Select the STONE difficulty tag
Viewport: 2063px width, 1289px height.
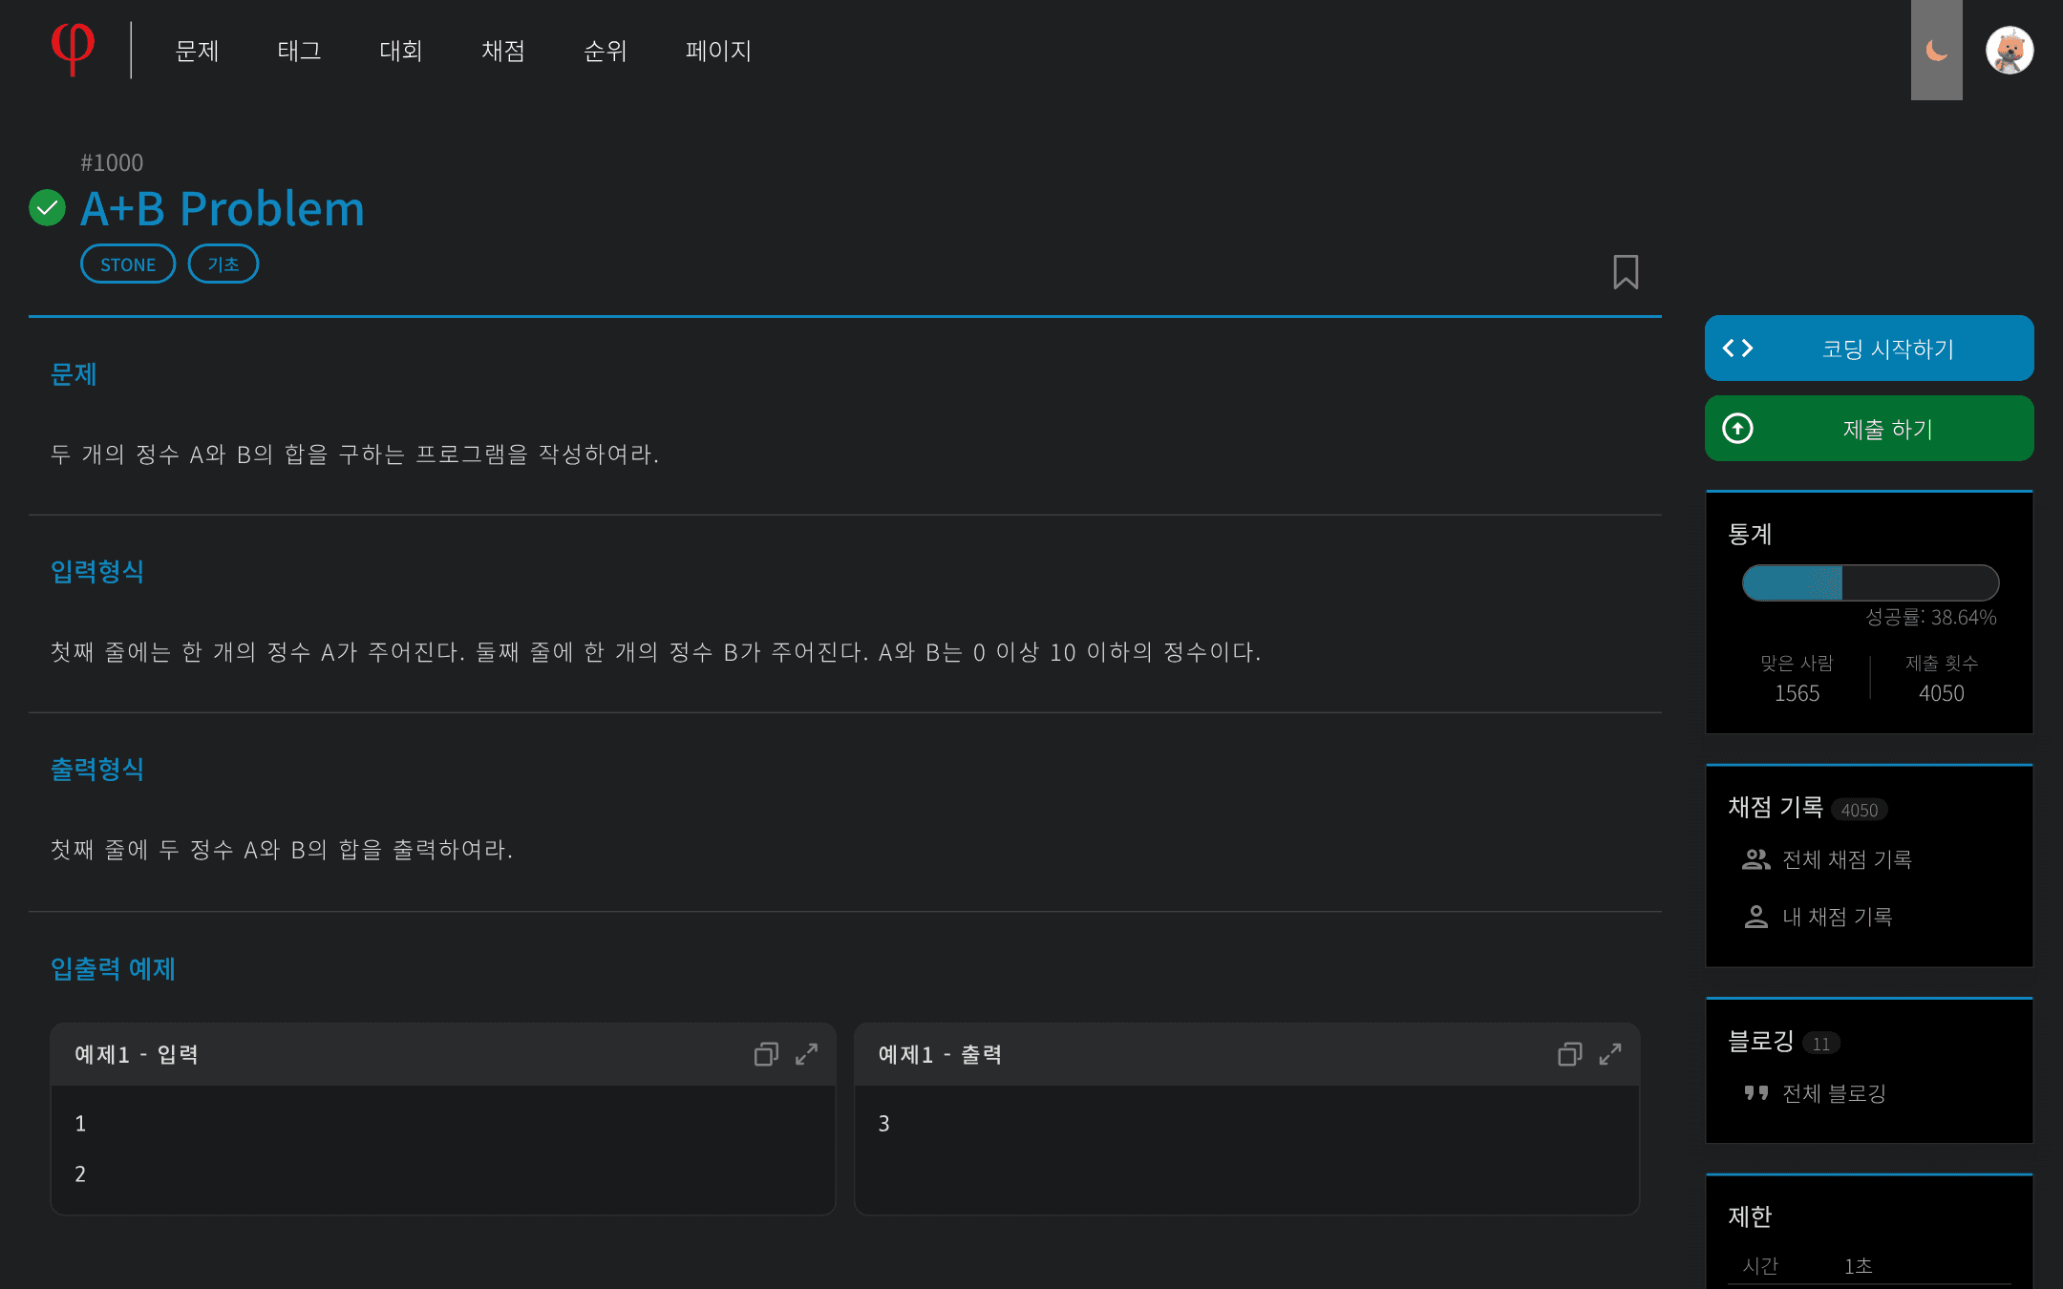tap(128, 264)
